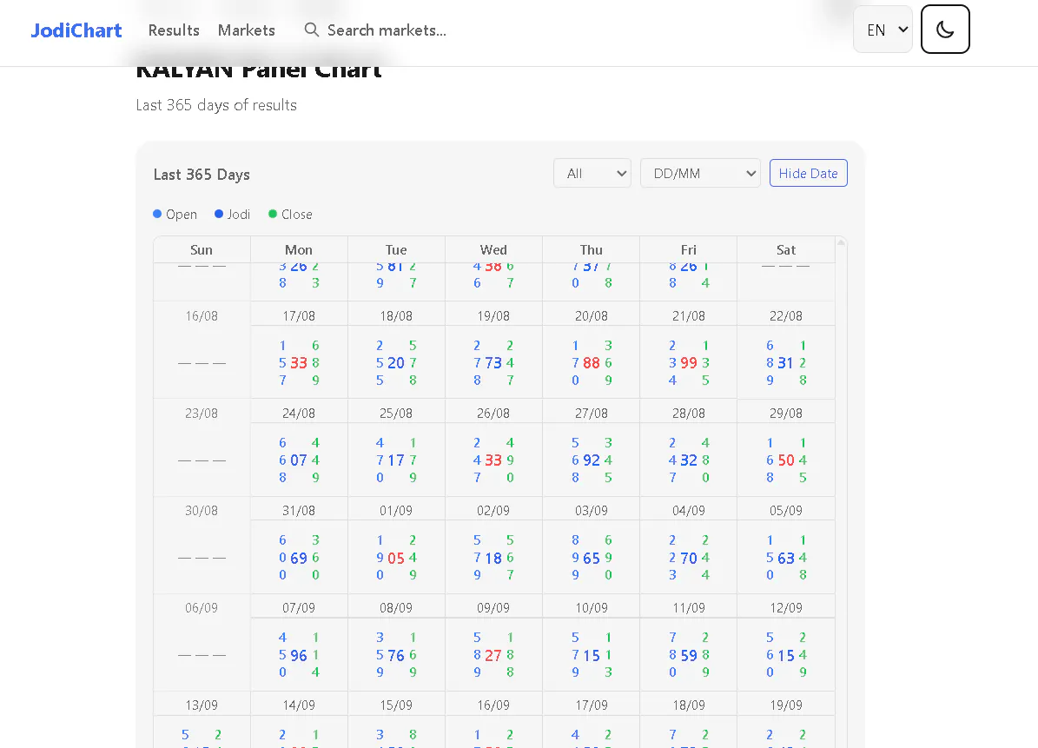Open the All filter dropdown
1038x748 pixels.
point(592,174)
